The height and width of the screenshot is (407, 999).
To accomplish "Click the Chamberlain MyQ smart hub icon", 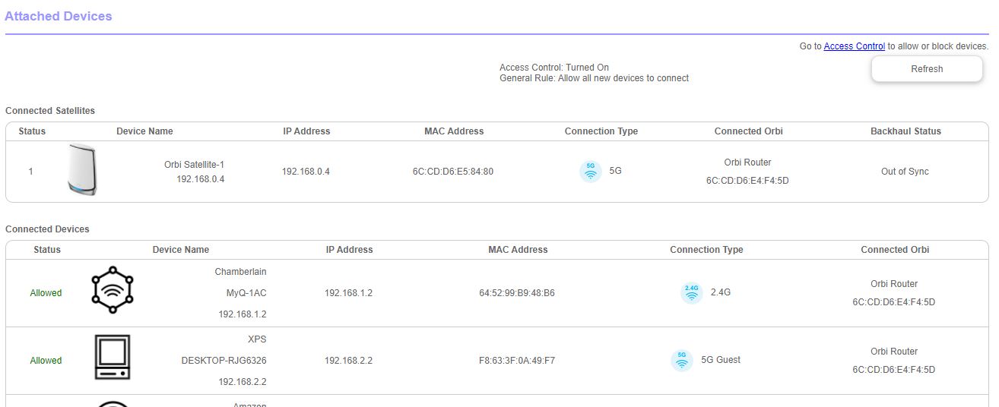I will [112, 290].
